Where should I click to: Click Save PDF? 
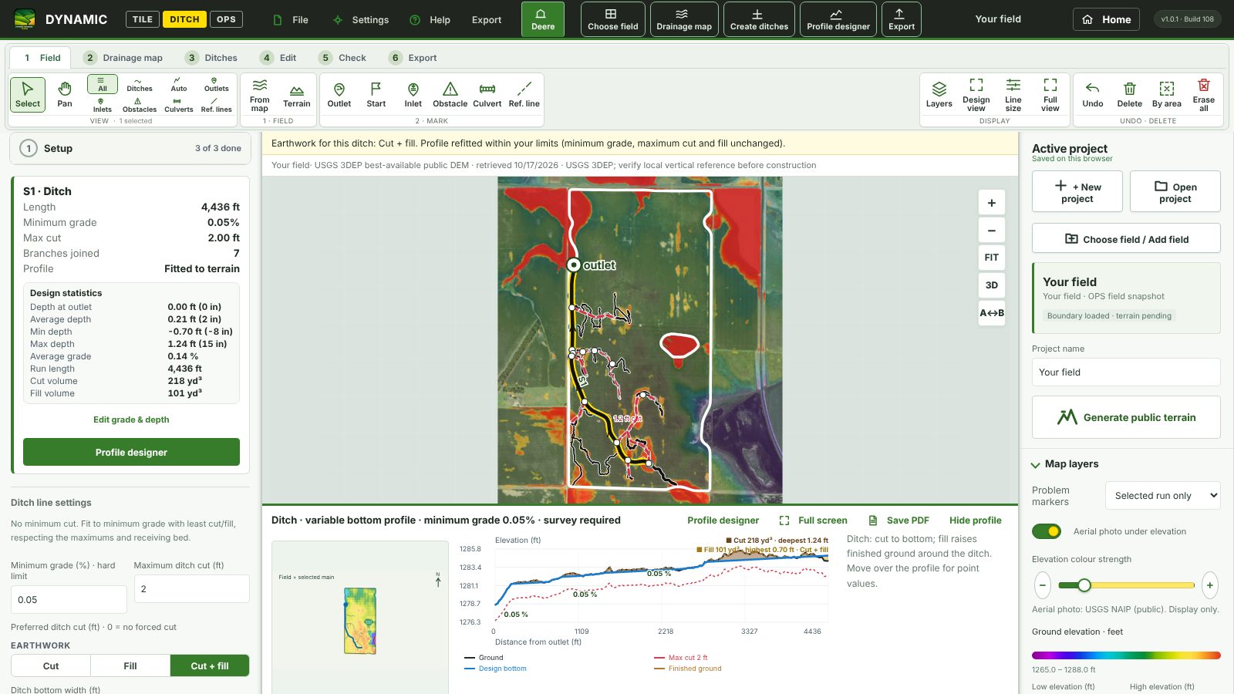pyautogui.click(x=899, y=520)
